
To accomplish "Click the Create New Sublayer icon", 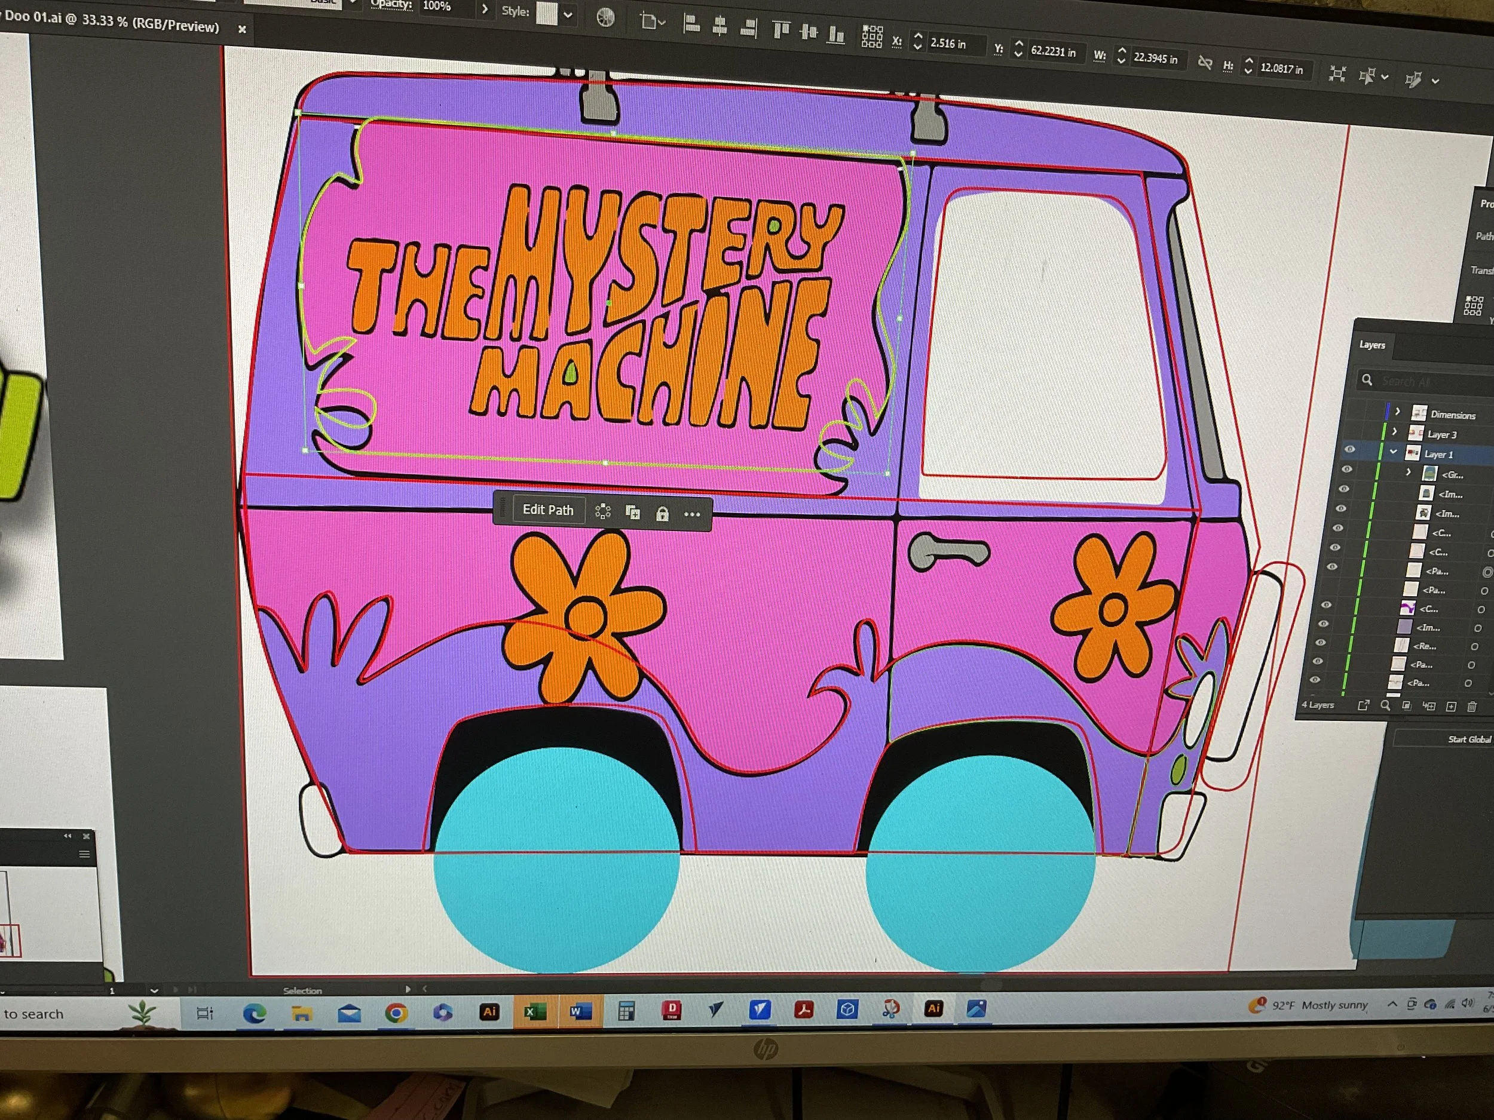I will point(1428,706).
